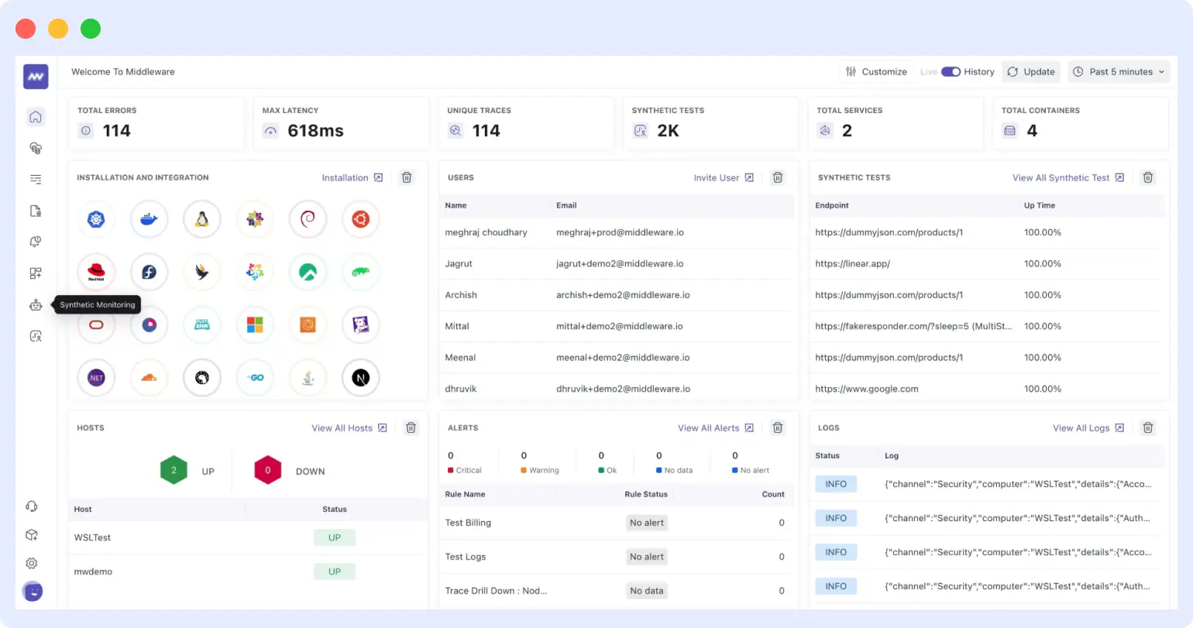Image resolution: width=1193 pixels, height=628 pixels.
Task: Click the Total Services card
Action: pyautogui.click(x=896, y=123)
